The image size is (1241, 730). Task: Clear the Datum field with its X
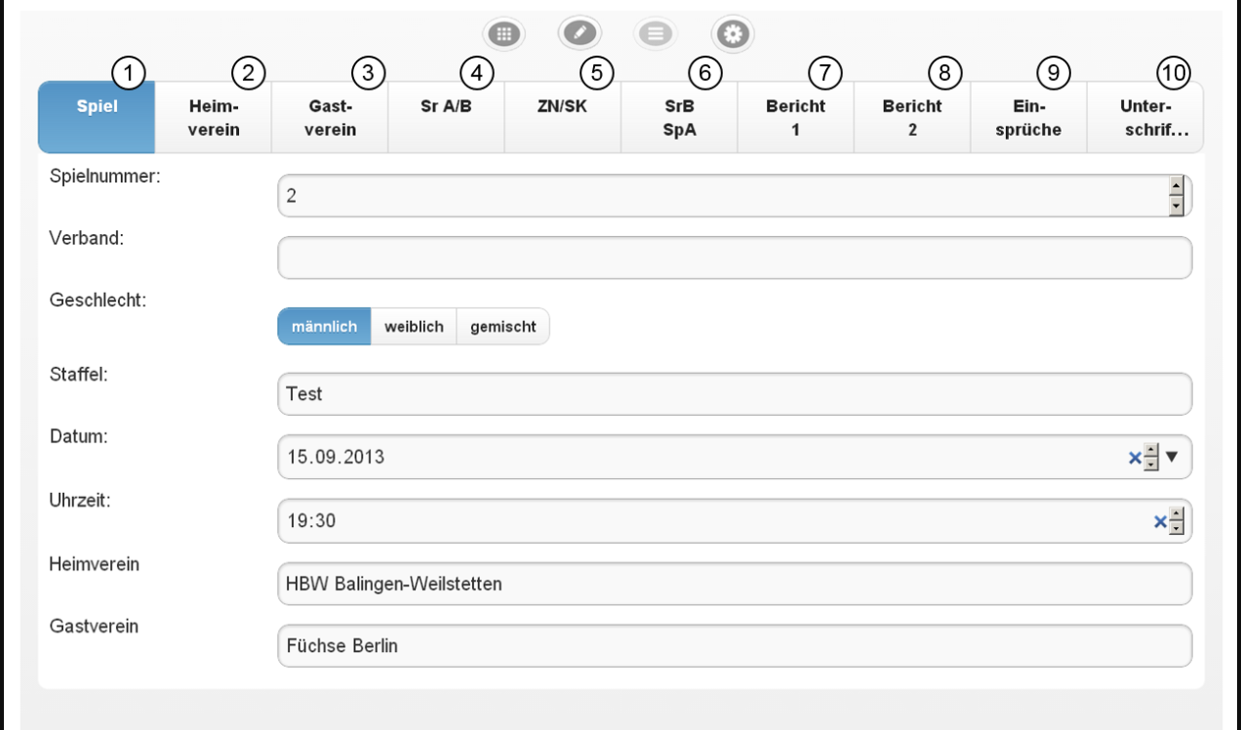pos(1135,457)
